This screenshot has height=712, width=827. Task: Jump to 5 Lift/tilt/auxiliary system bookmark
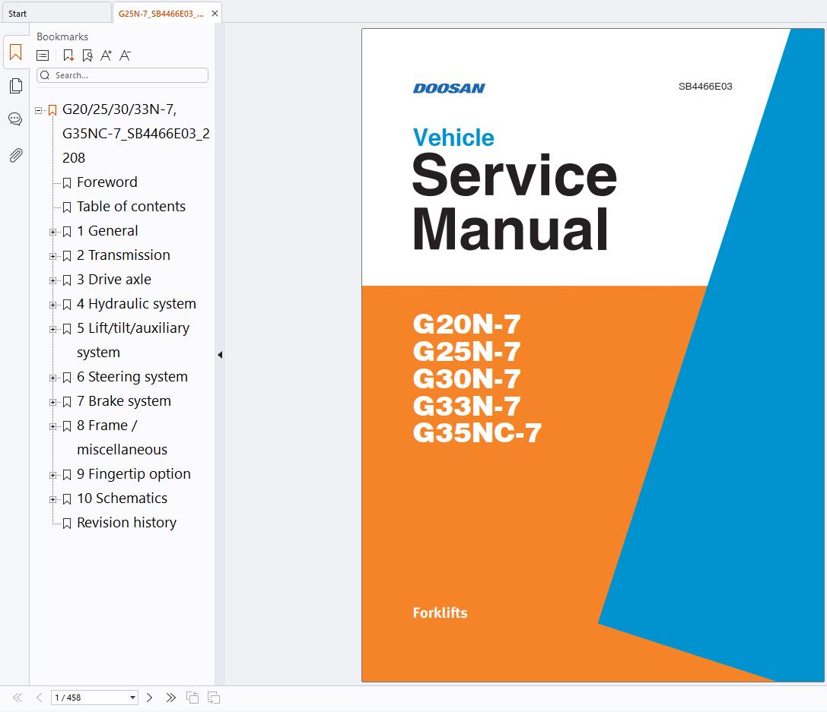point(133,340)
